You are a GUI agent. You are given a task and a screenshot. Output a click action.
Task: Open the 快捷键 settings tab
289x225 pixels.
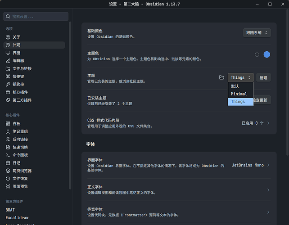(x=34, y=76)
